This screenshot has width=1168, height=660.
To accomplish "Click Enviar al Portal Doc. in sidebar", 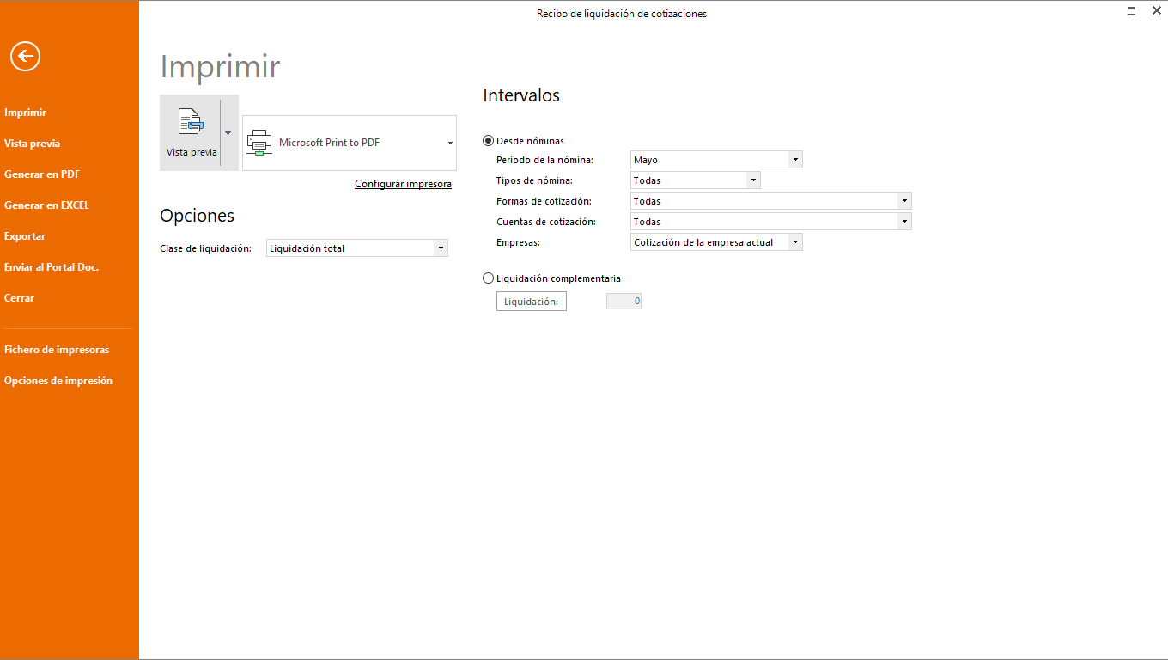I will click(x=52, y=267).
